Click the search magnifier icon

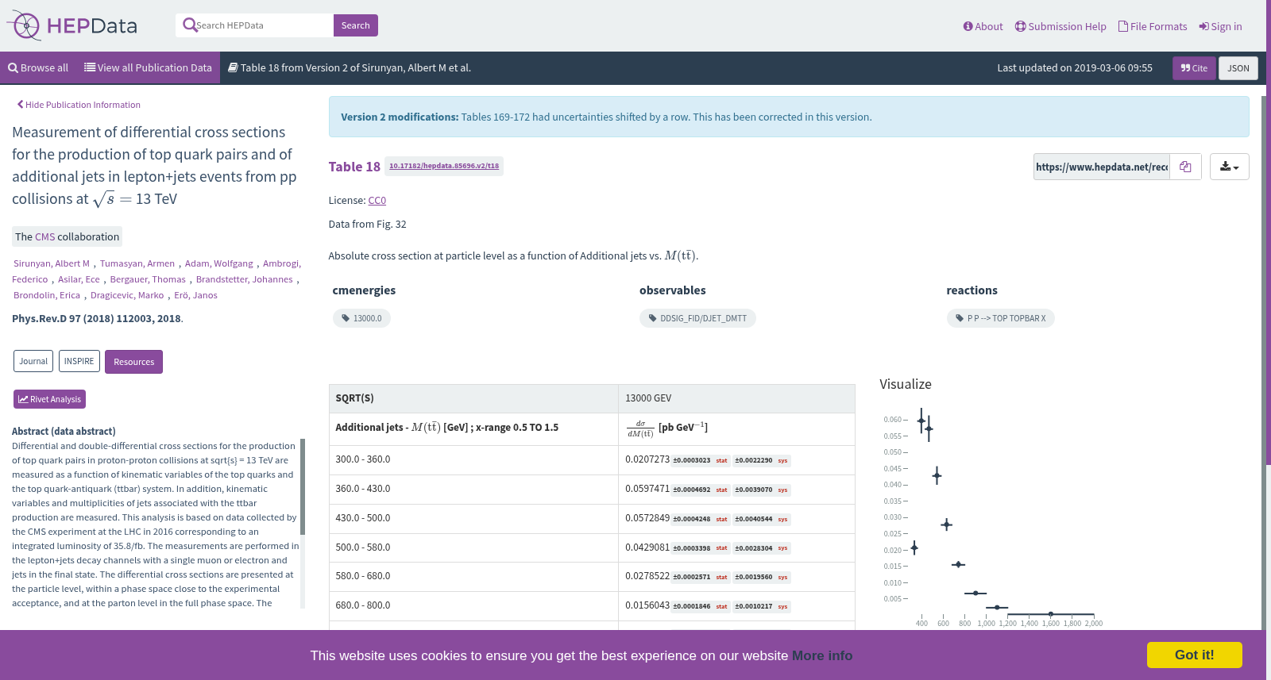pos(189,25)
